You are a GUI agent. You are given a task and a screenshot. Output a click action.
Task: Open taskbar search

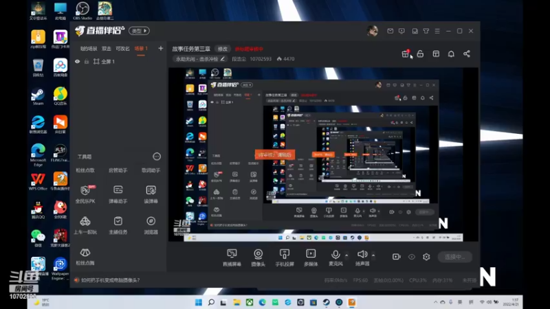click(x=211, y=302)
